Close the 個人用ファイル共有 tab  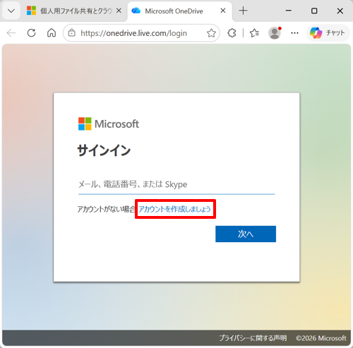[119, 11]
